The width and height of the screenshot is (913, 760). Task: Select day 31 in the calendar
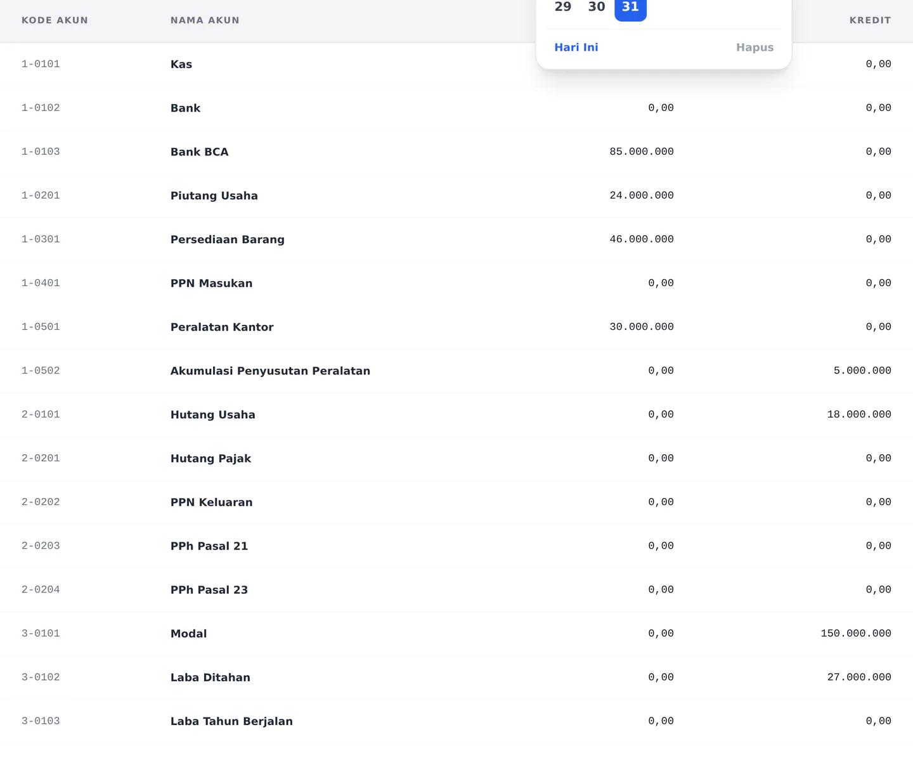(x=630, y=8)
